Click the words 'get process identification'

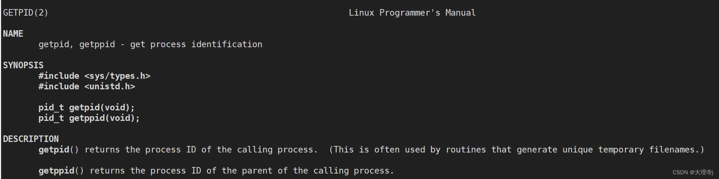[x=196, y=44]
